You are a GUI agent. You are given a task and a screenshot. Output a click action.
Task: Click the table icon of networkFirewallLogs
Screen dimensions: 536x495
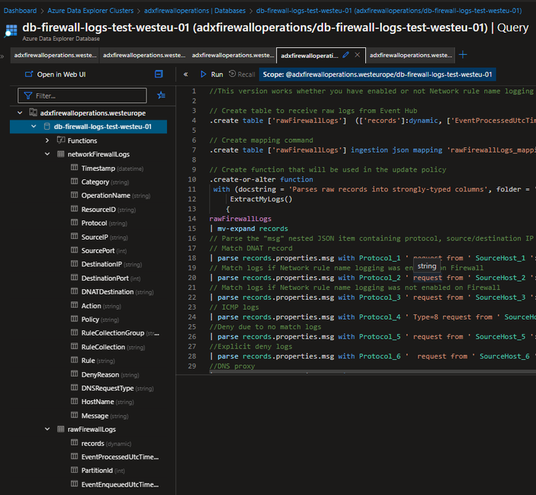(61, 154)
